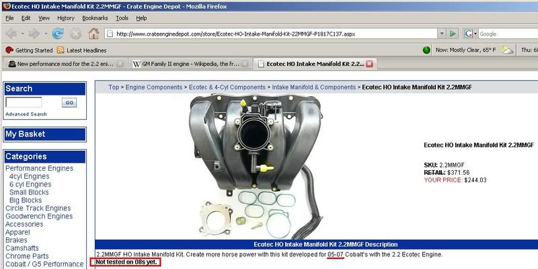Screen dimensions: 538x269
Task: Go to Home page icon
Action: coord(93,34)
